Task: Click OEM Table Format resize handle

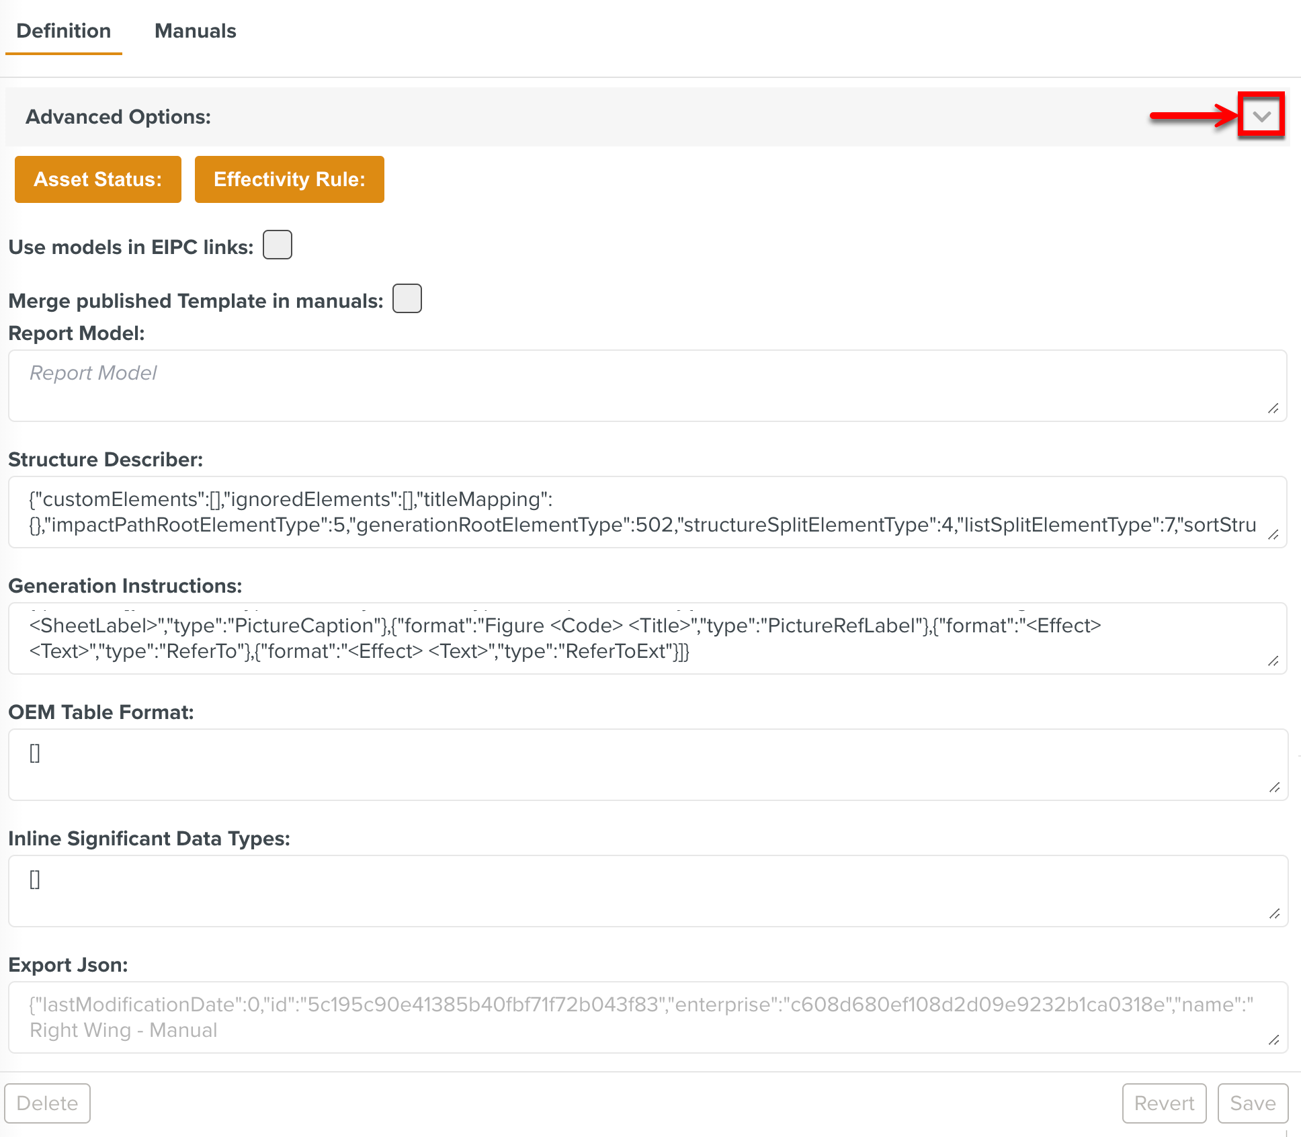Action: pyautogui.click(x=1275, y=788)
